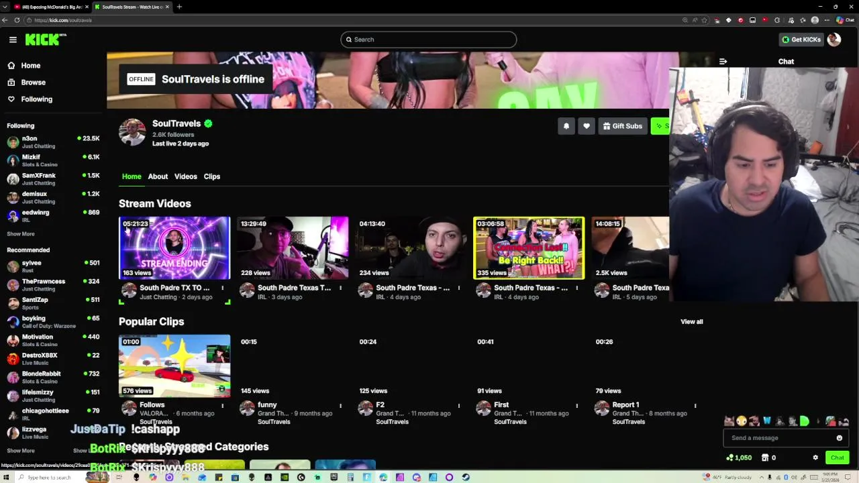Open the Follows clip thumbnail

tap(174, 366)
